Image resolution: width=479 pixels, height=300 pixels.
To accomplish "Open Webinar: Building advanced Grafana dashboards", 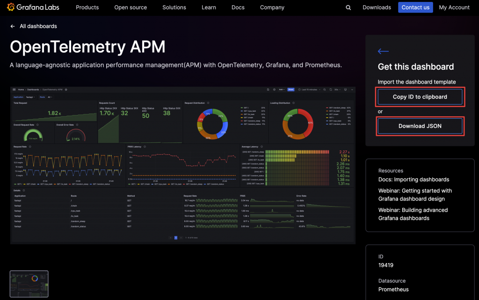I will tap(413, 214).
